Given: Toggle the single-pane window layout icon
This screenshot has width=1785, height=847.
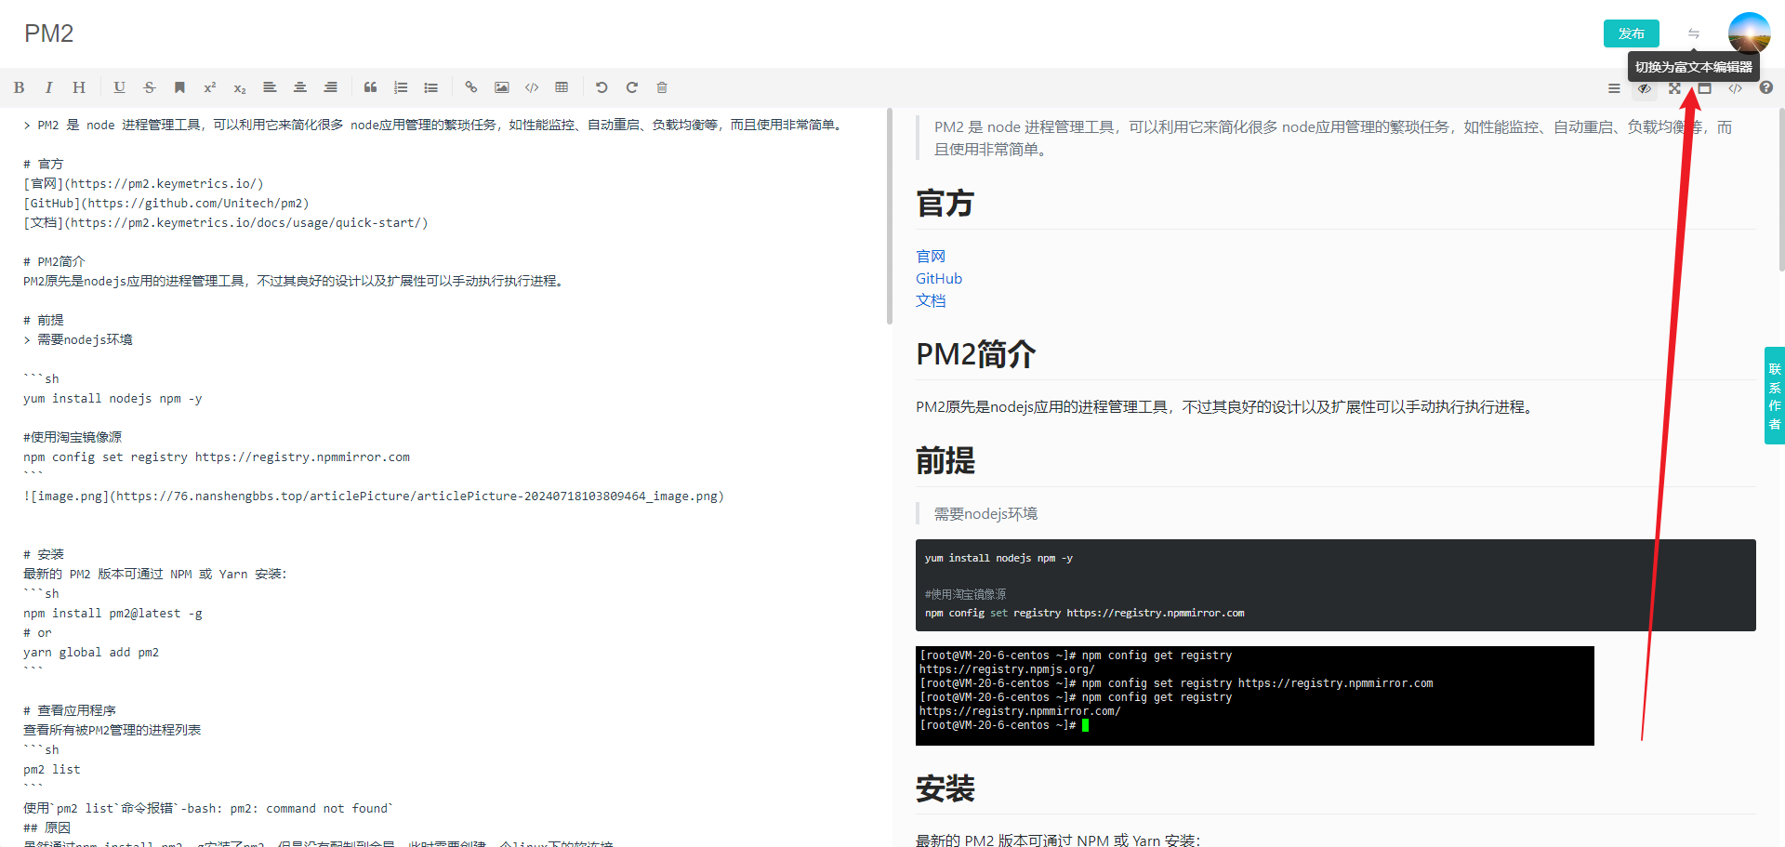Looking at the screenshot, I should [x=1705, y=88].
